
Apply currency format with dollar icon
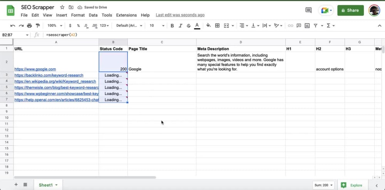pyautogui.click(x=70, y=25)
